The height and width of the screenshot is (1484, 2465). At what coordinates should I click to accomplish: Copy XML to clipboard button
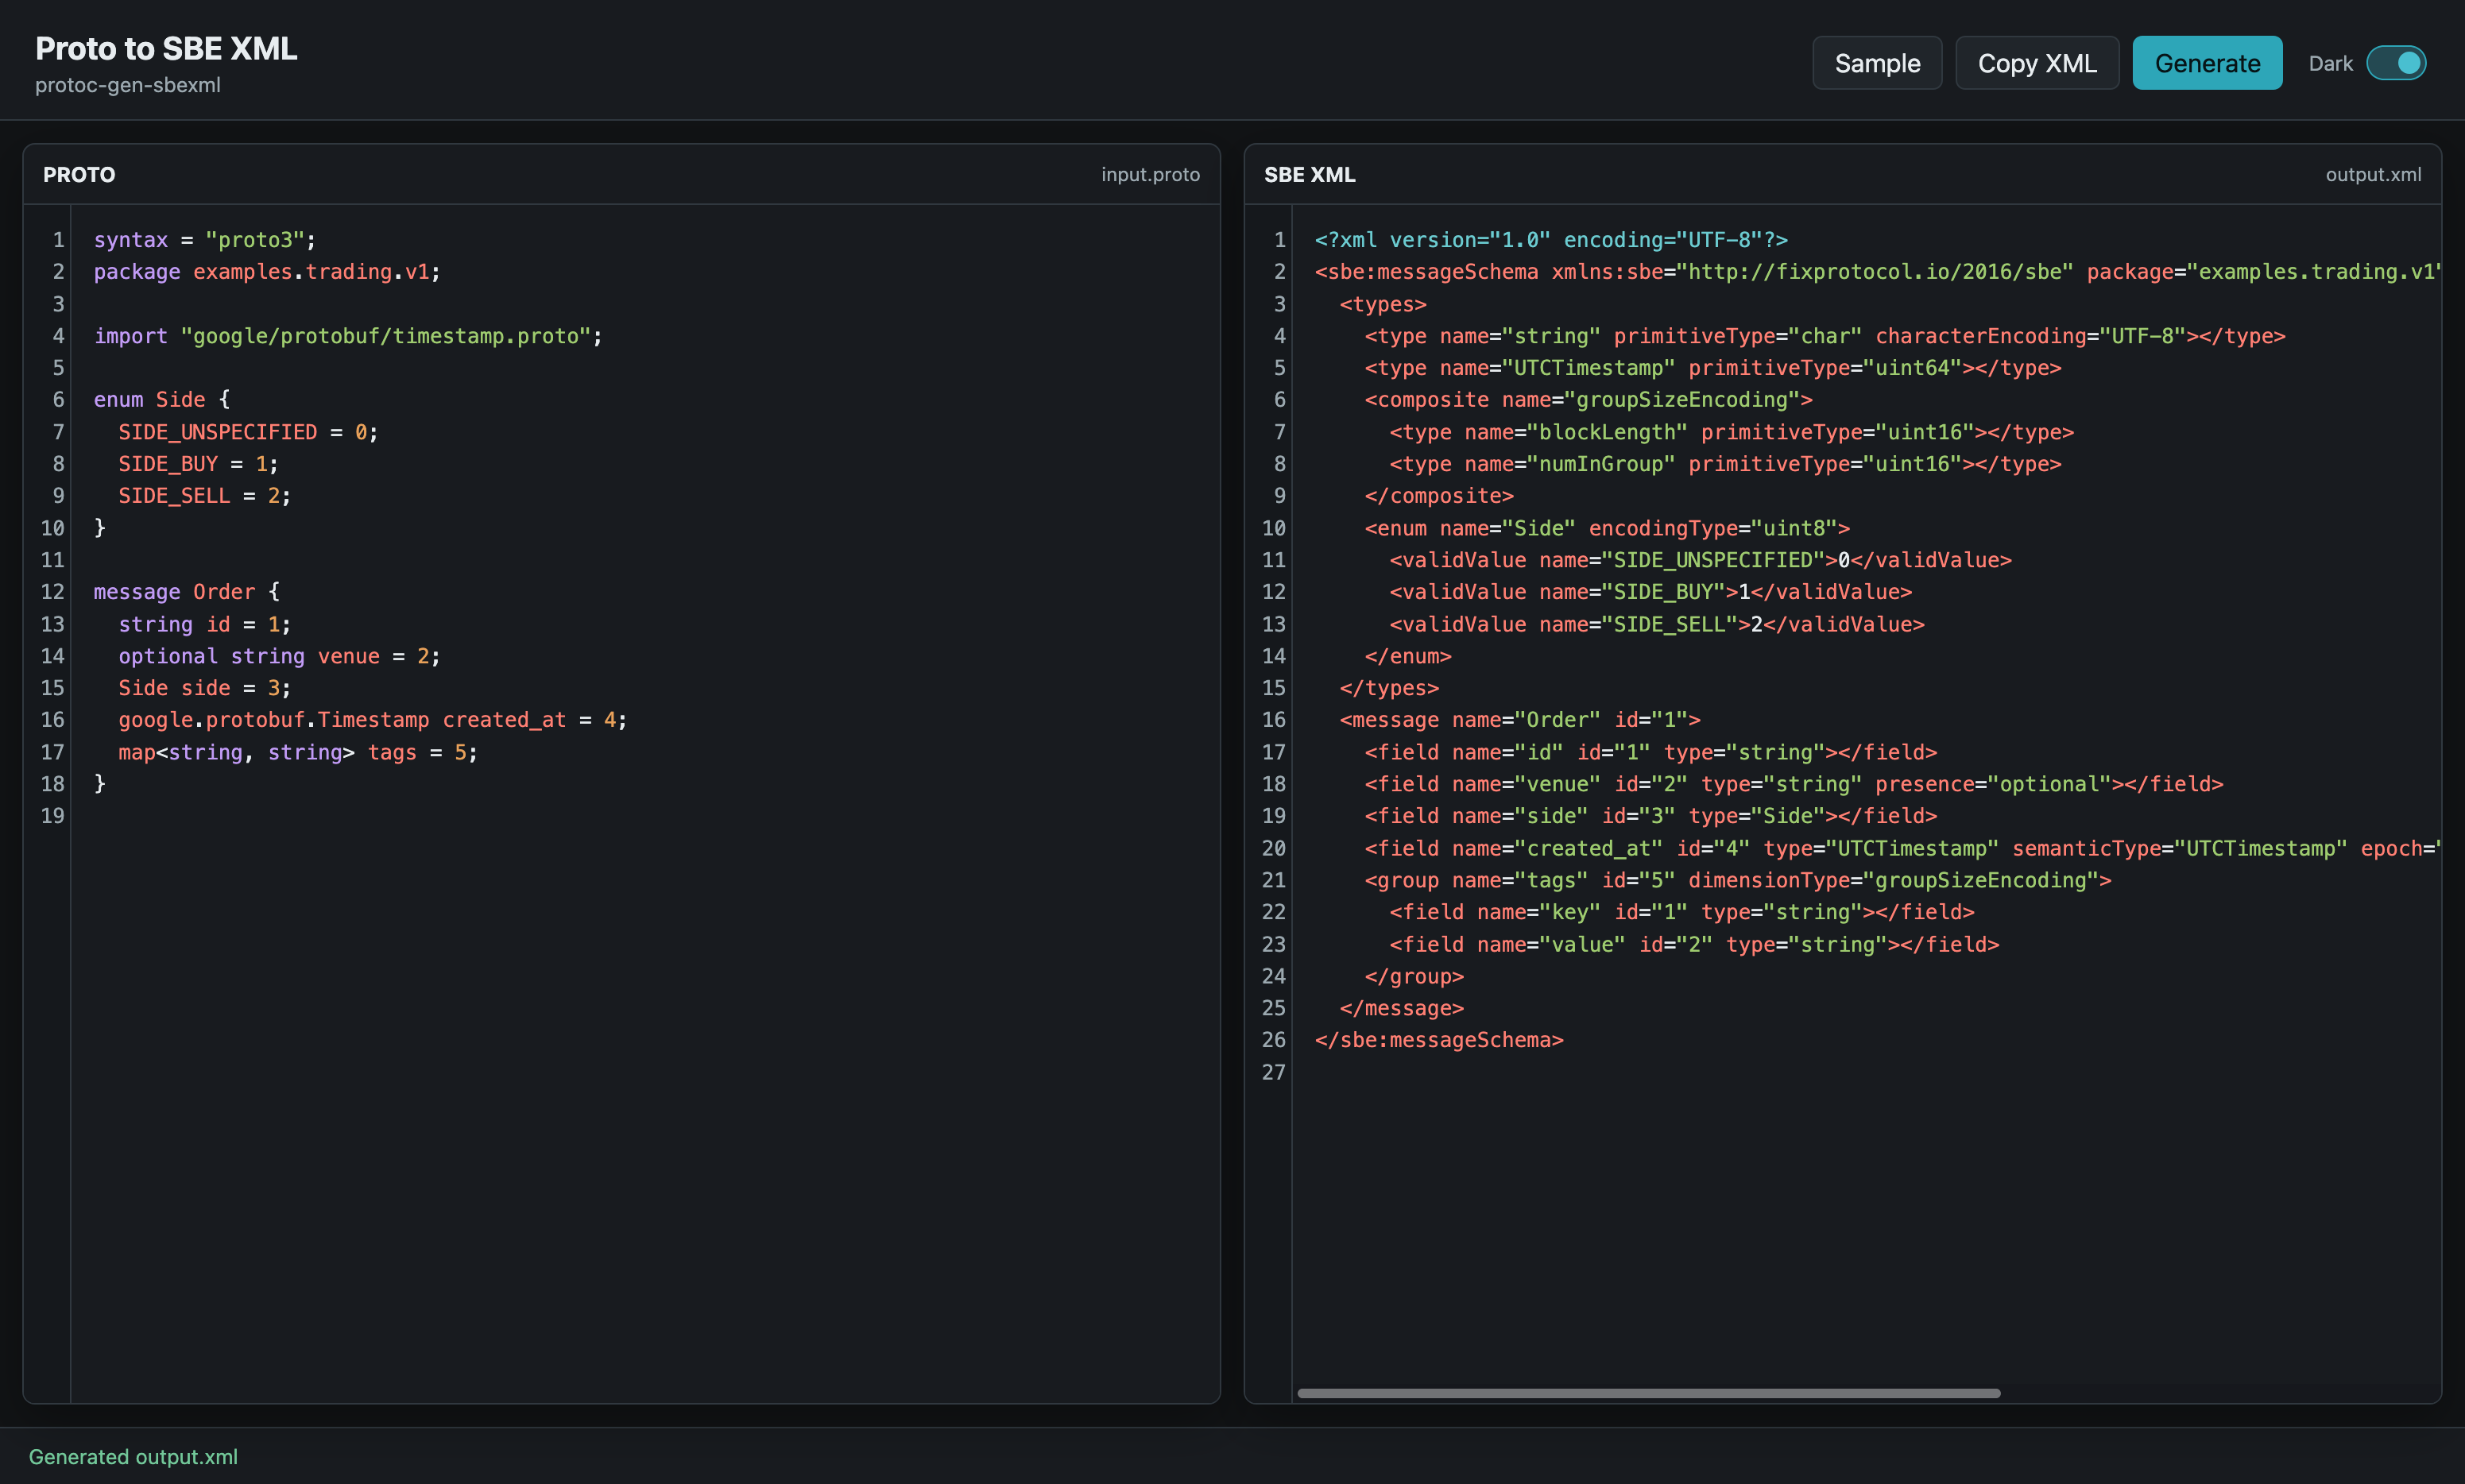2037,63
